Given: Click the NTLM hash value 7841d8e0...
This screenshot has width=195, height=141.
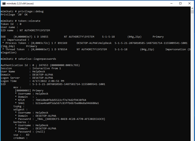Looking at the screenshot, I should point(61,100).
